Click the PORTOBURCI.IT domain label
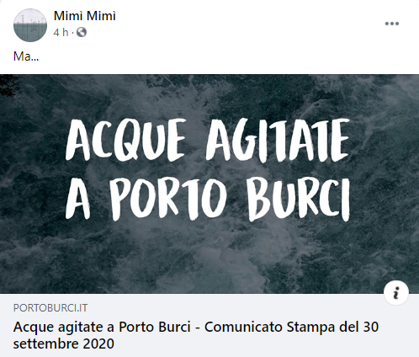The height and width of the screenshot is (357, 419). pos(50,308)
